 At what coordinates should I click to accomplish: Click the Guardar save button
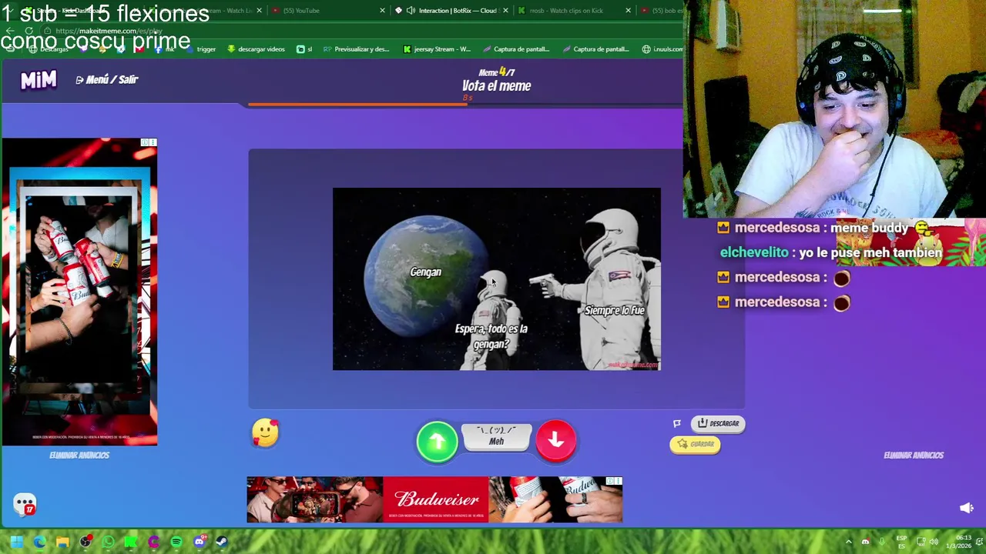tap(695, 444)
